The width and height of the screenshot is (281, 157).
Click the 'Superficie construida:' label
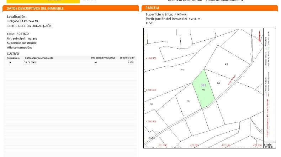22,43
